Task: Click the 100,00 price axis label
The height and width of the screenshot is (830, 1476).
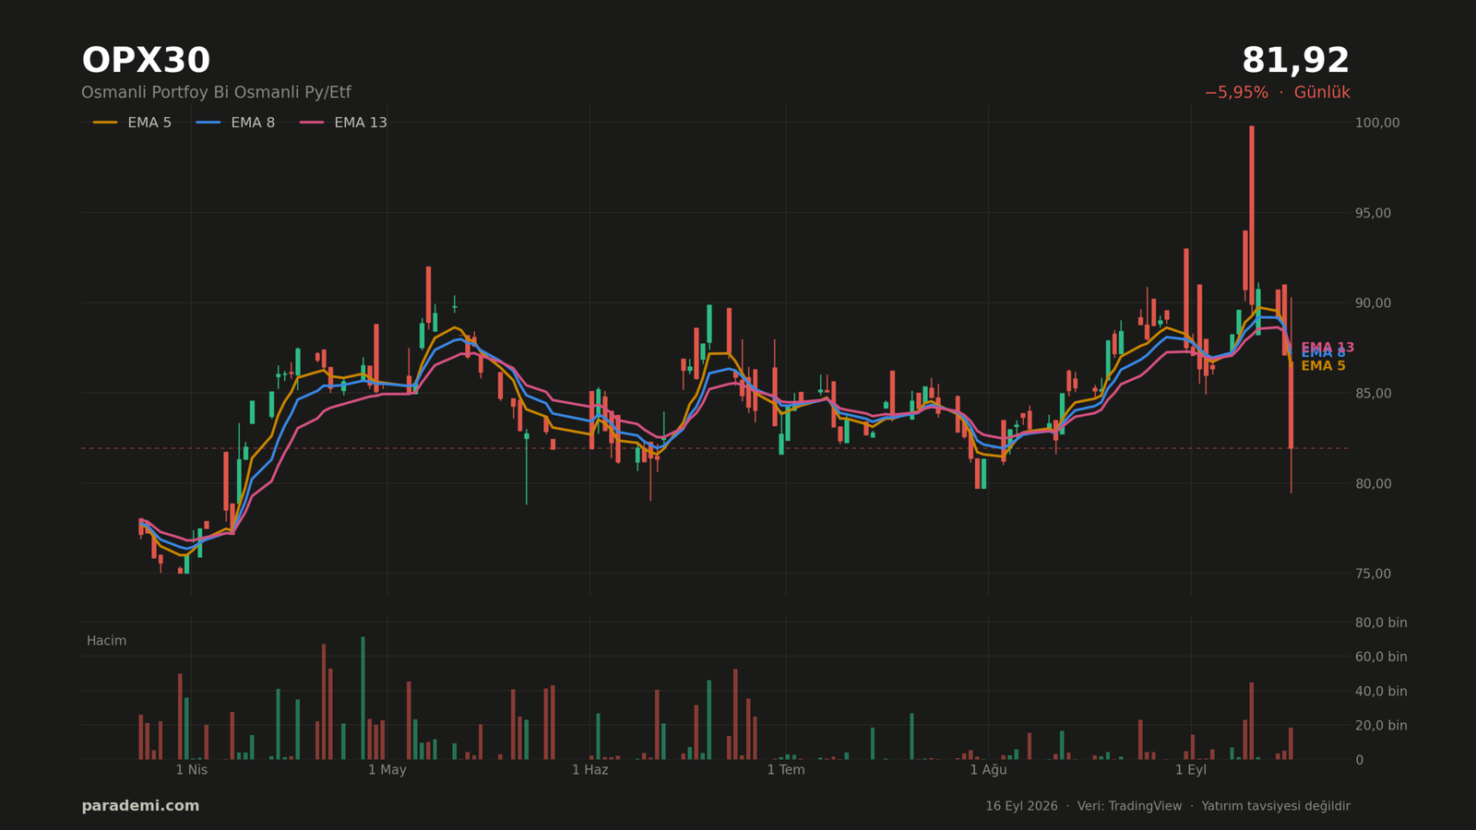Action: (1377, 123)
